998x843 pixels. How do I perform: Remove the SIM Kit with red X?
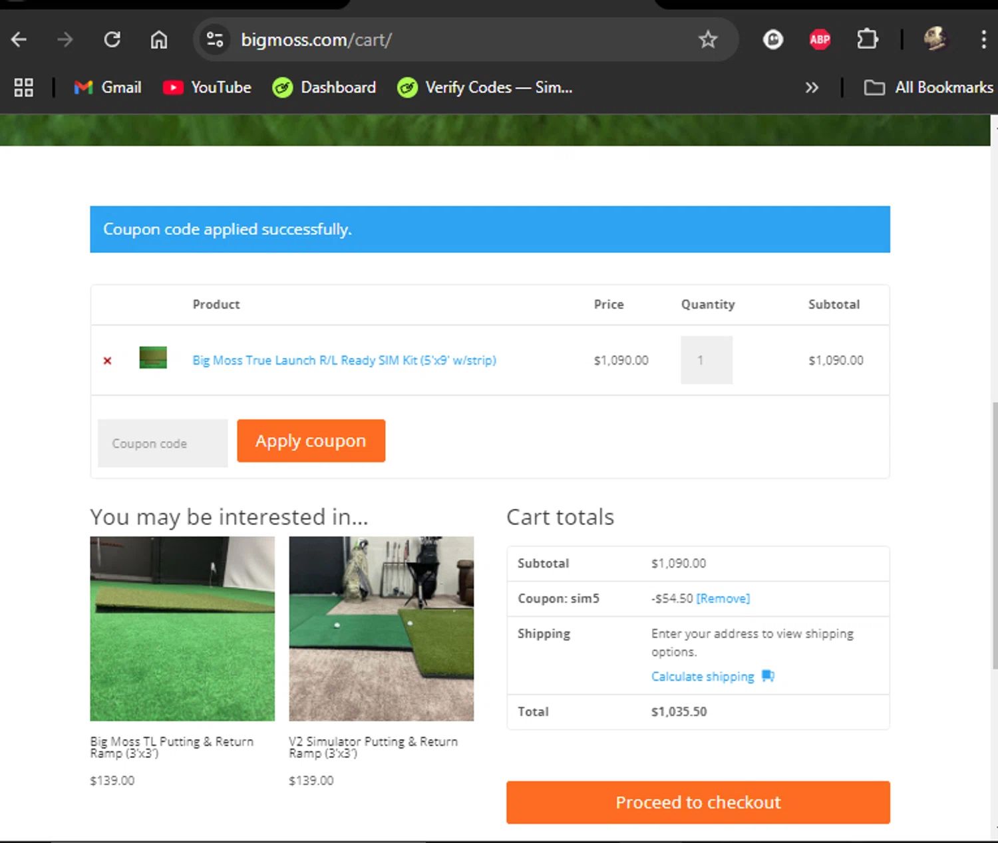(x=107, y=361)
